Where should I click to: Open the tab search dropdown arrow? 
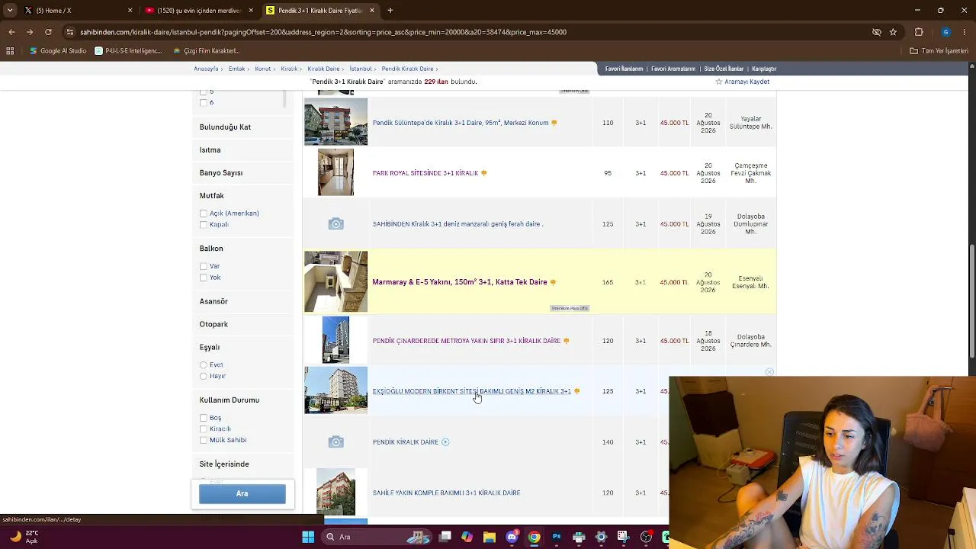(10, 11)
